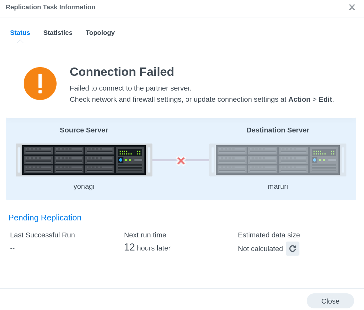Click the Pending Replication heading
The image size is (364, 310).
tap(45, 218)
